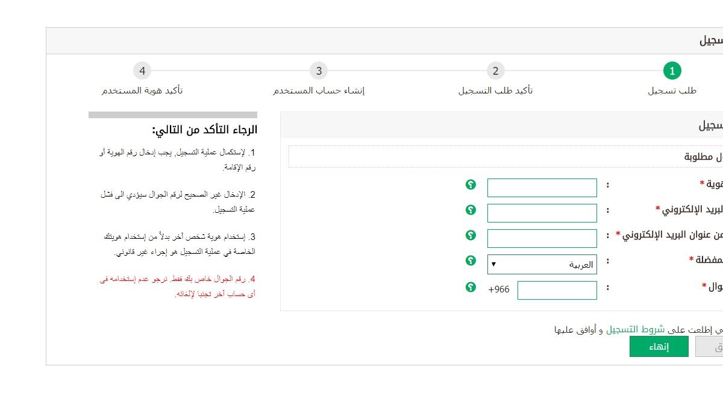
Task: Click instruction 3 about إستخدام هوية شخص آخر
Action: pos(180,244)
